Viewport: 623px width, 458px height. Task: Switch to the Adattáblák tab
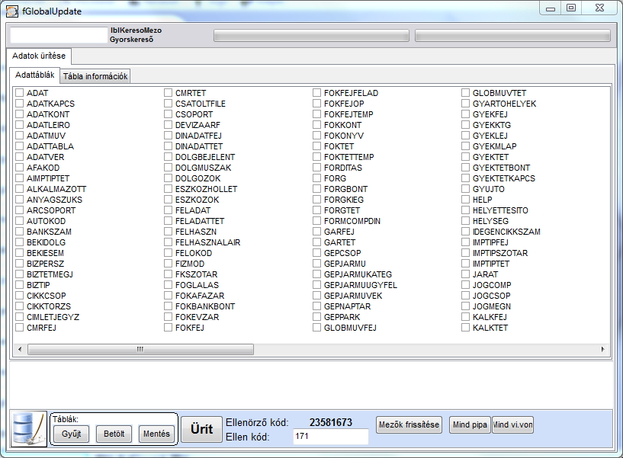click(x=35, y=75)
